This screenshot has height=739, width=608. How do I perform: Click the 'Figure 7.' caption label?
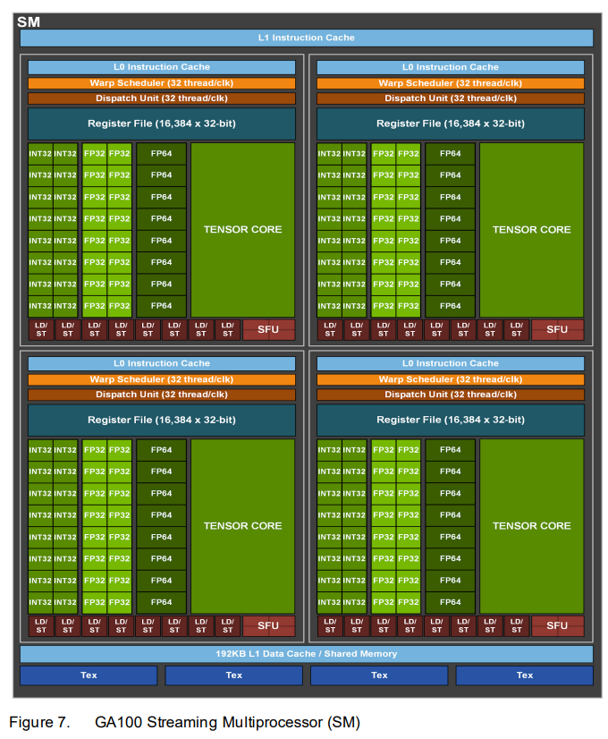pos(39,722)
